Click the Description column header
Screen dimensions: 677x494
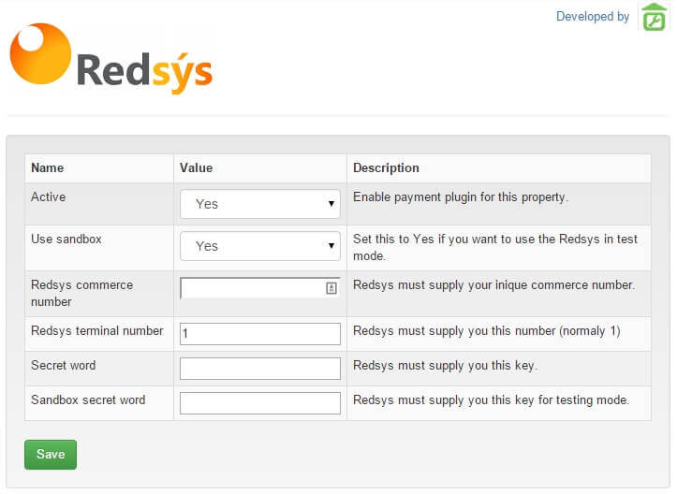click(386, 168)
